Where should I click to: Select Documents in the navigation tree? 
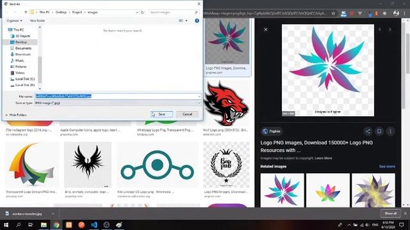pyautogui.click(x=23, y=49)
